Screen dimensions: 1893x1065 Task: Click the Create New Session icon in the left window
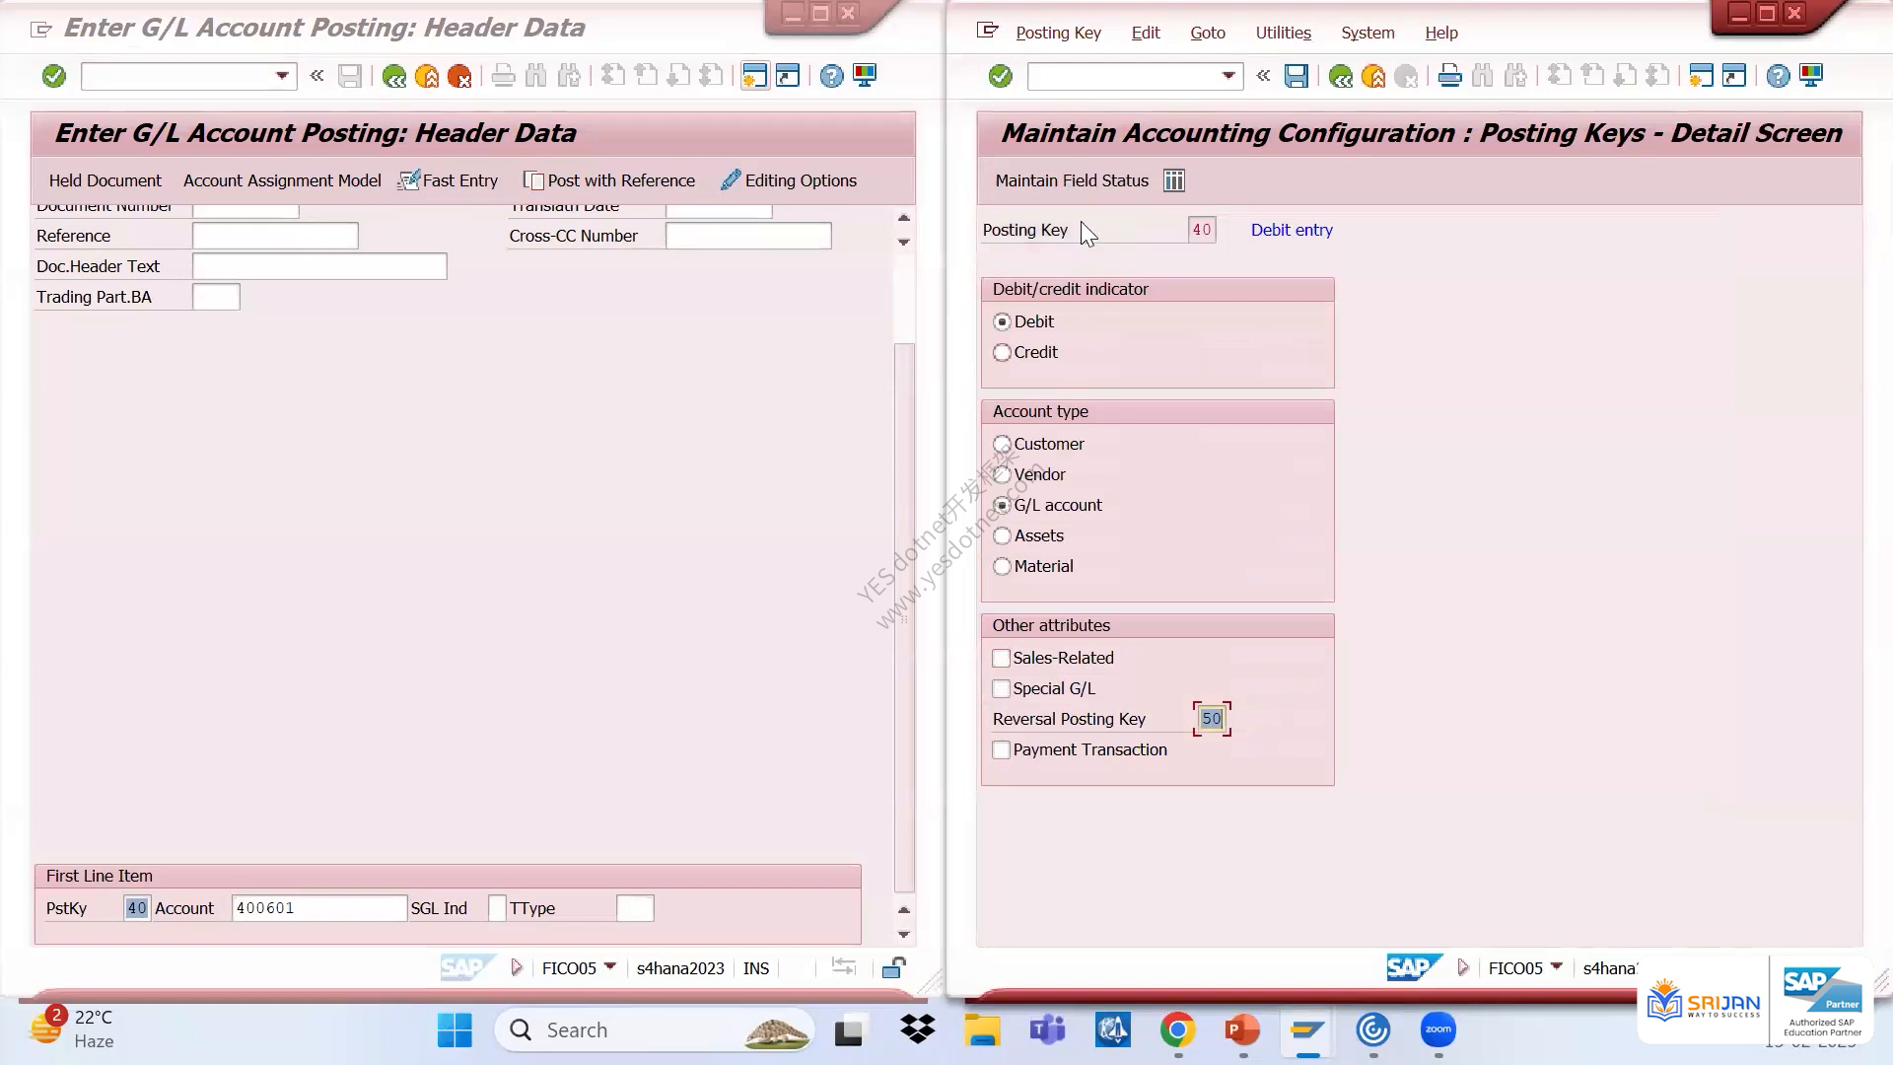pos(754,76)
